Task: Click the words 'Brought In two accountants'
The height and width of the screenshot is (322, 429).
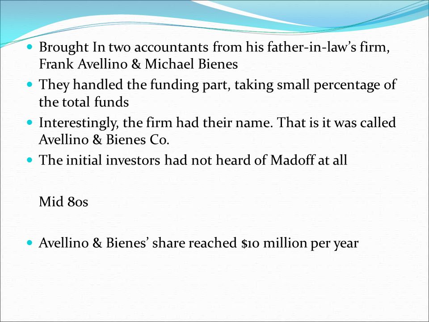Action: coord(124,47)
